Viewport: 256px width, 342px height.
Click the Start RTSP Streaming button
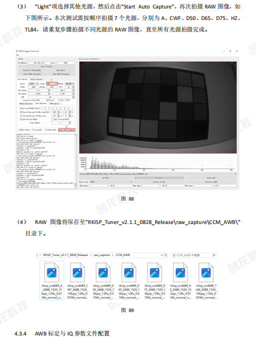pos(32,74)
